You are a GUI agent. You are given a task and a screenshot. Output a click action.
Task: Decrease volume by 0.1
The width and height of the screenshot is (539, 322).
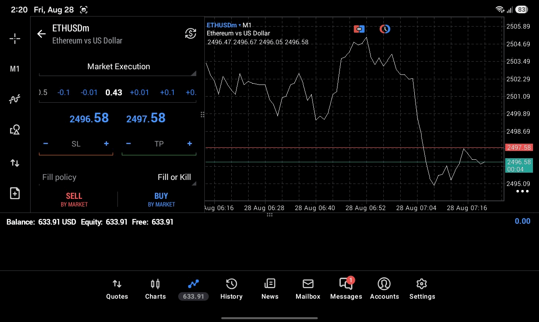64,93
